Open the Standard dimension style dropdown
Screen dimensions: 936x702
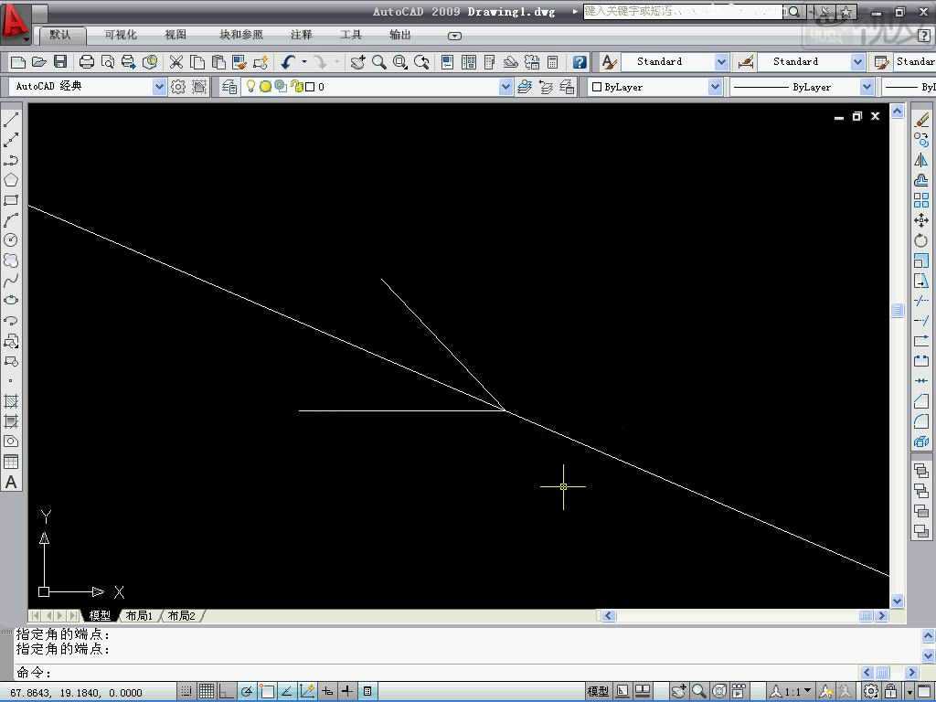coord(857,61)
